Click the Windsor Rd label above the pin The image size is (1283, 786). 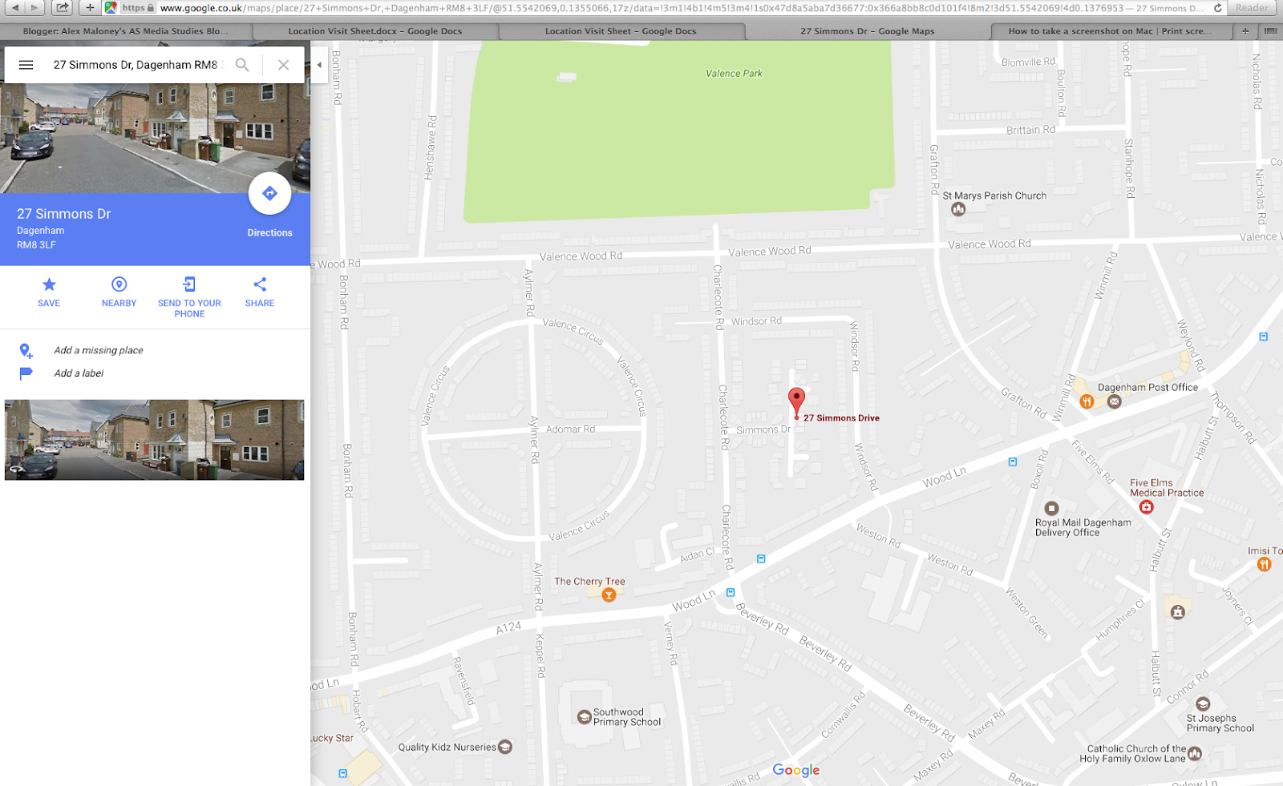[x=756, y=321]
